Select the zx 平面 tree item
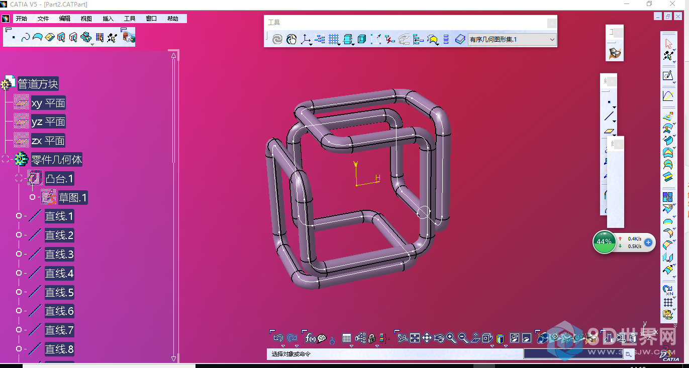 click(48, 141)
